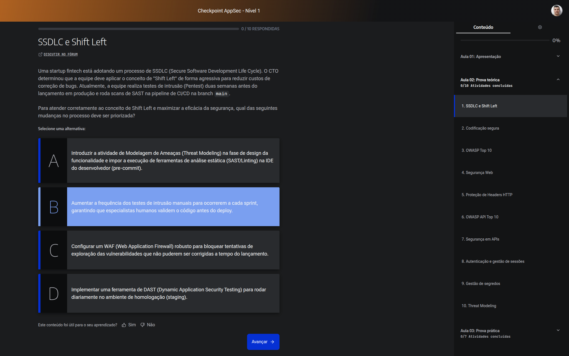The height and width of the screenshot is (356, 569).
Task: Expand Aula 03: Prova prática section
Action: [510, 333]
